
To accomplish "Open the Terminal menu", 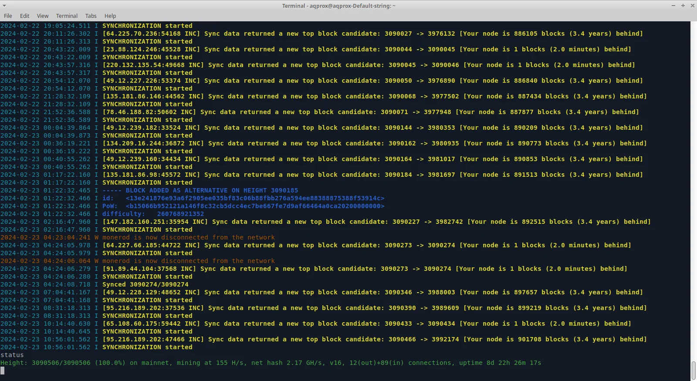I will tap(67, 16).
